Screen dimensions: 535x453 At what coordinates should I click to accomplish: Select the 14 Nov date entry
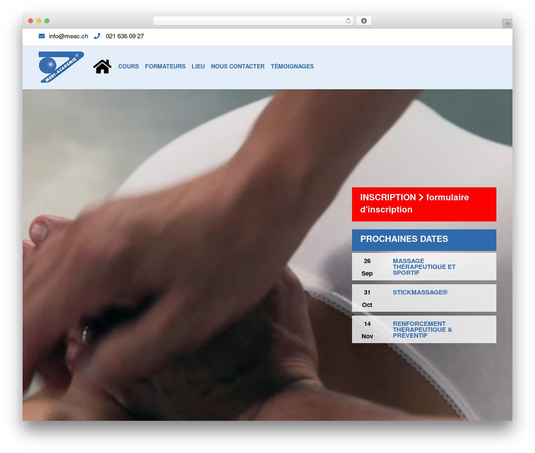367,330
